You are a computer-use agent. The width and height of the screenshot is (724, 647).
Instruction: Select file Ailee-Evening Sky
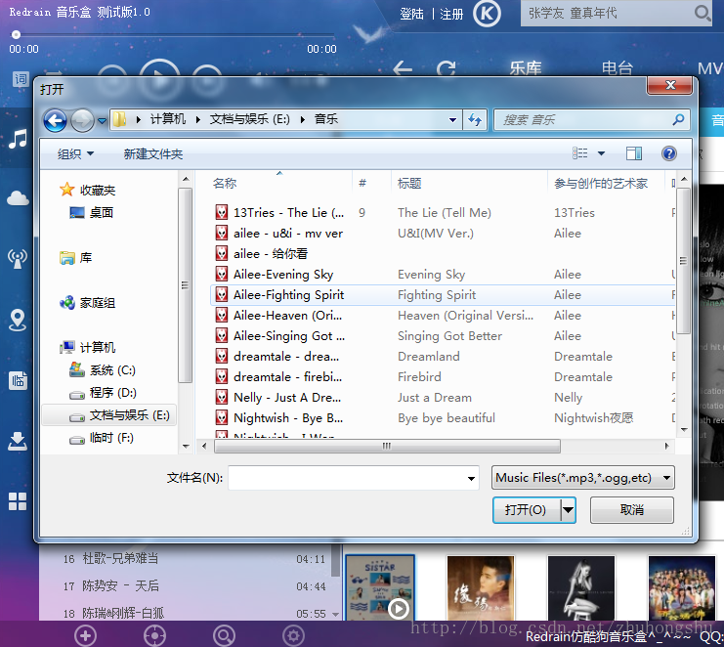pos(275,275)
